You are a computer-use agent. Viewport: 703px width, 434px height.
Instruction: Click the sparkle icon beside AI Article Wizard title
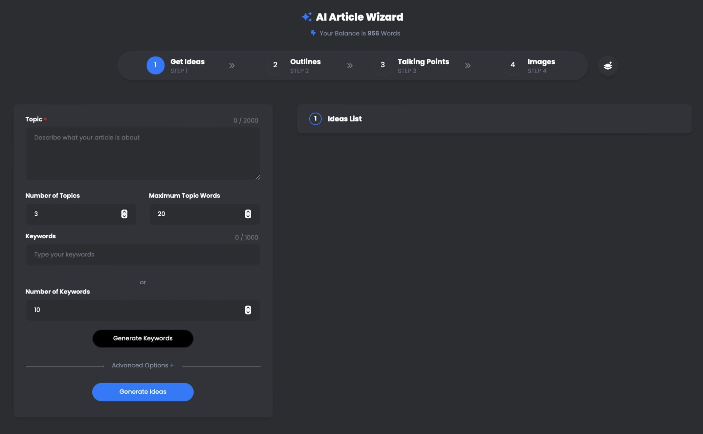tap(307, 16)
